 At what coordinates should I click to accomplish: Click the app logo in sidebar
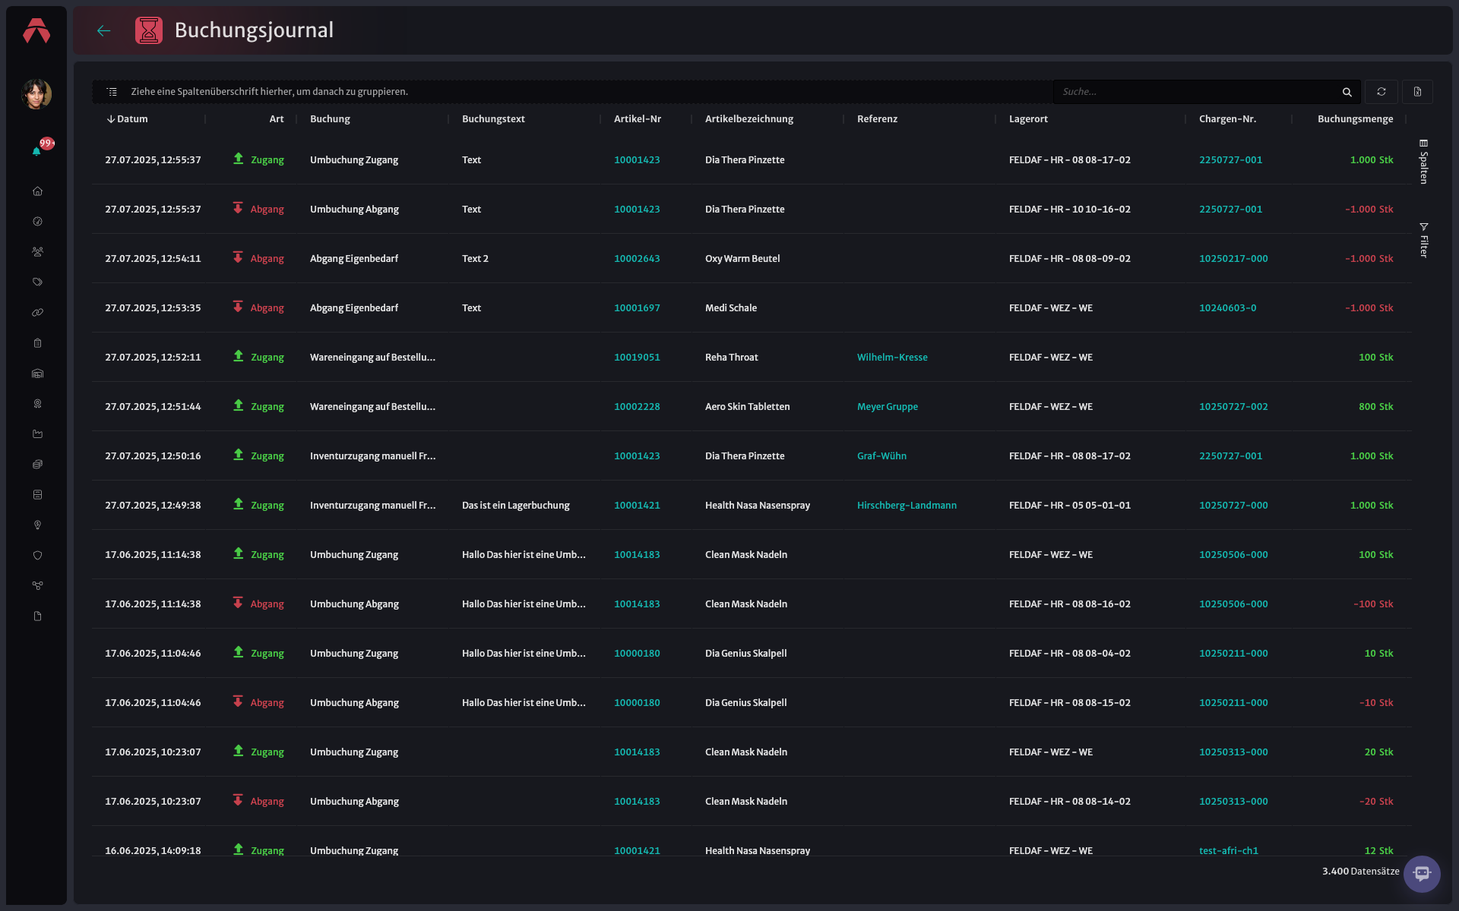pos(36,31)
